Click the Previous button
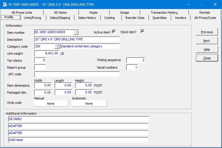Viewport: 222px width, 148px height. (207, 32)
